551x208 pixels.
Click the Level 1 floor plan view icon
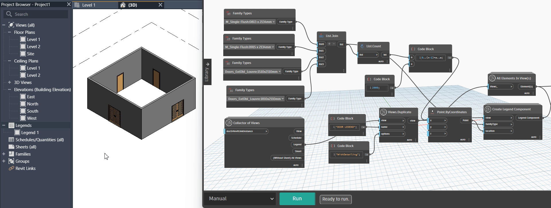pos(23,39)
